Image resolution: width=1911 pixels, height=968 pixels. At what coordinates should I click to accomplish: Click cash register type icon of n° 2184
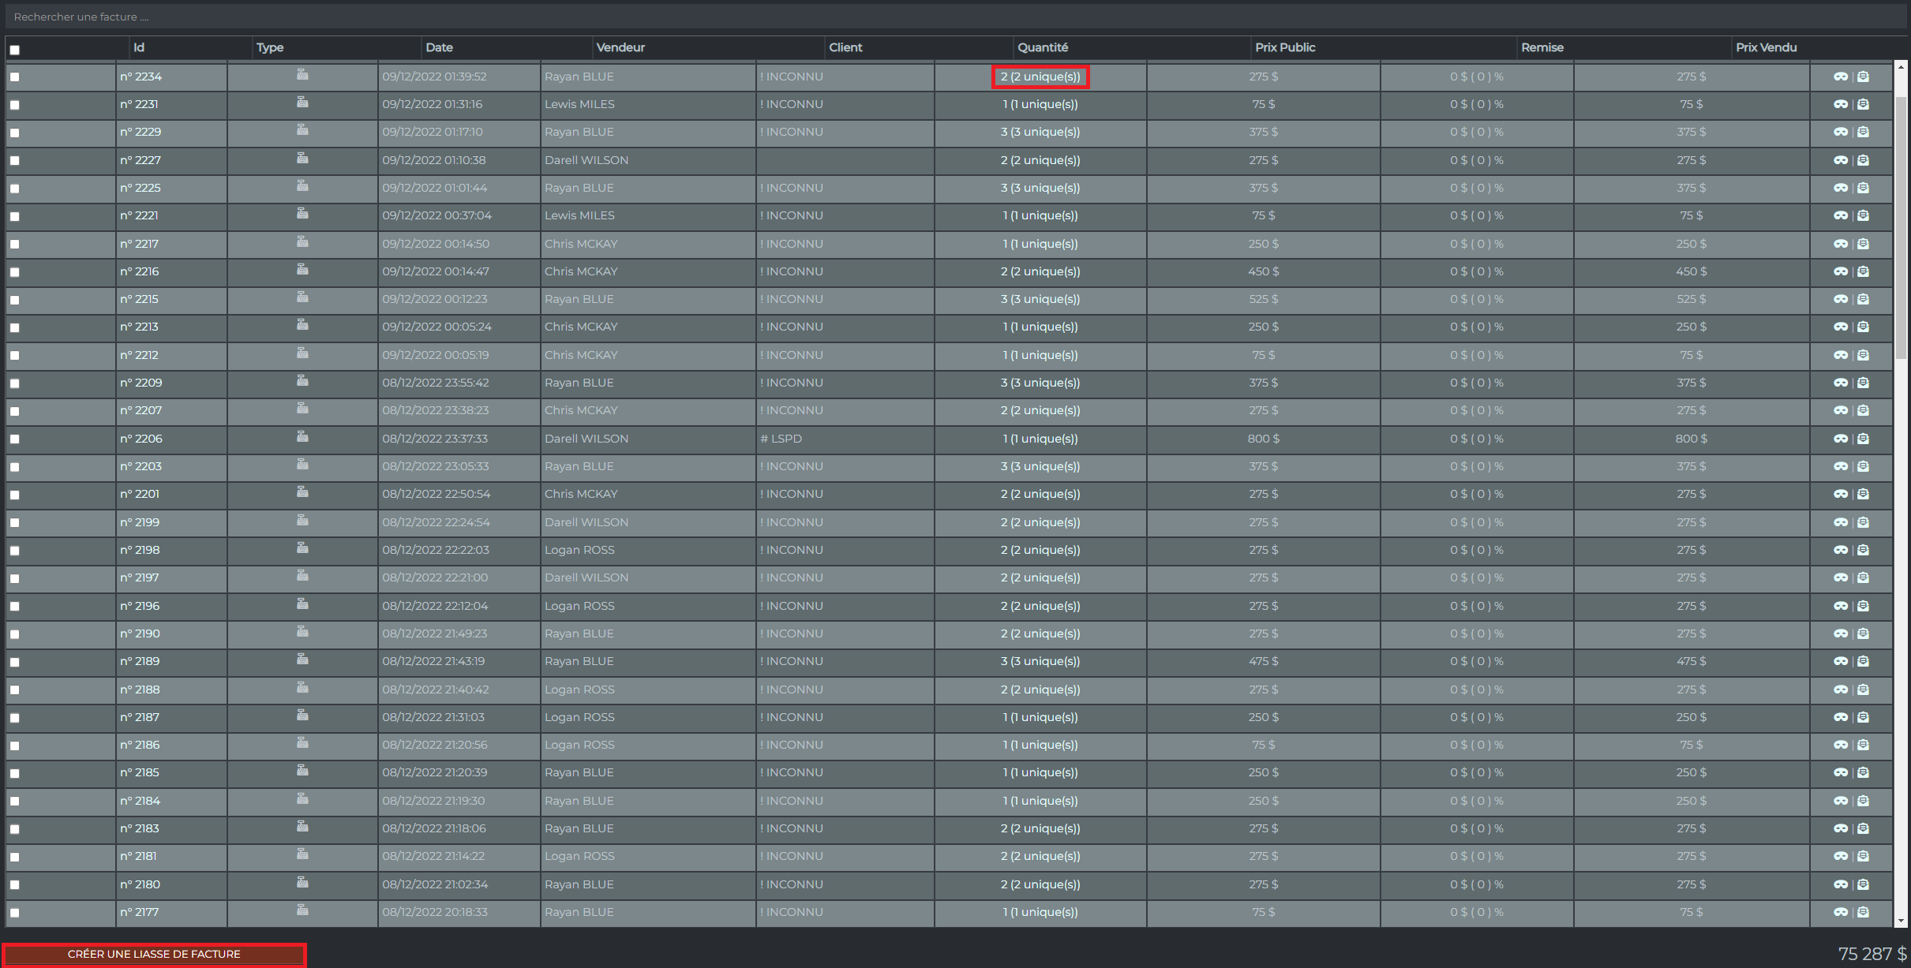(x=302, y=799)
